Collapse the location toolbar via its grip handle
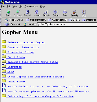The image size is (97, 102). (1, 24)
